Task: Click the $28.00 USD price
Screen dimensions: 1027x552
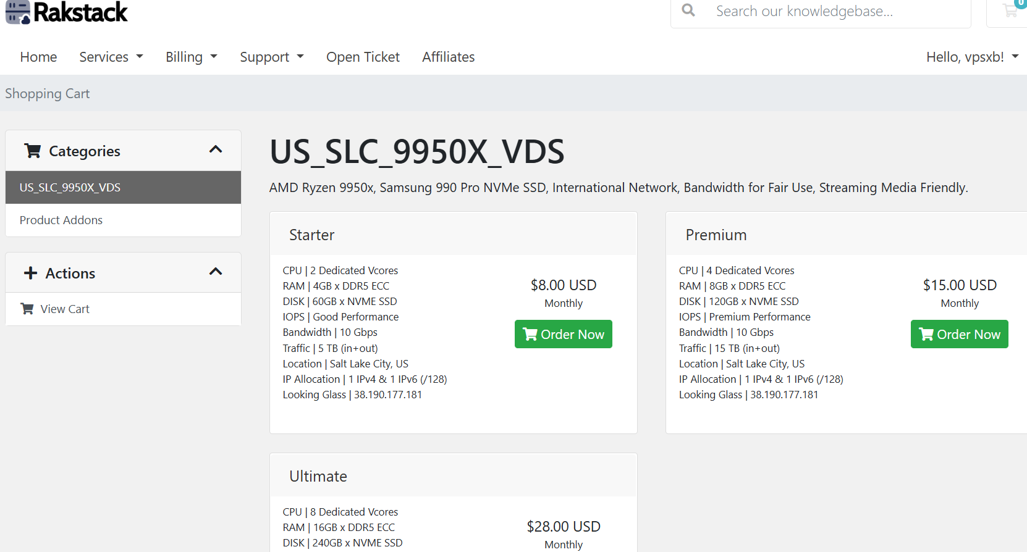Action: point(564,526)
